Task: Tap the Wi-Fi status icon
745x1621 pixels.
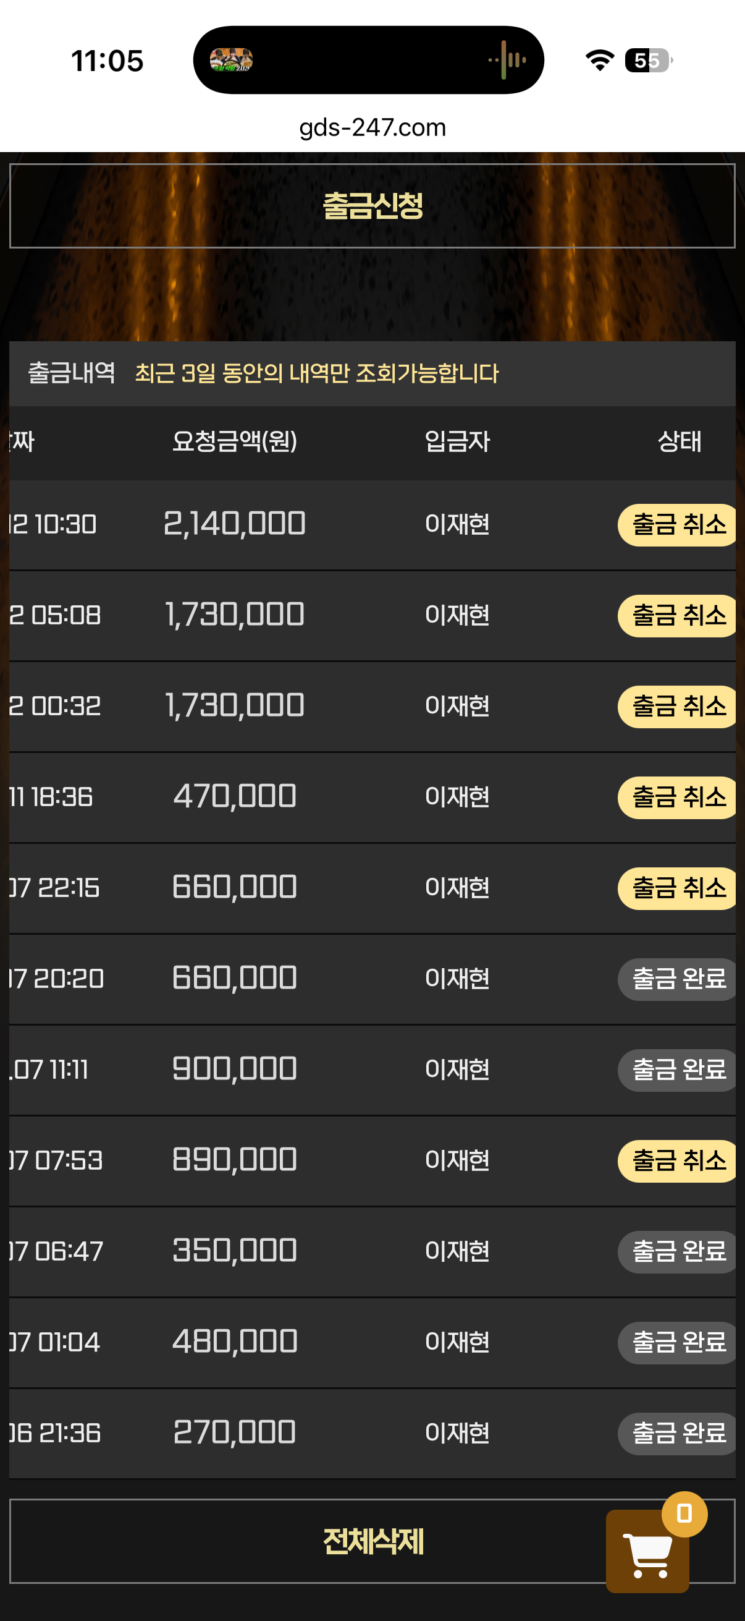Action: tap(599, 61)
